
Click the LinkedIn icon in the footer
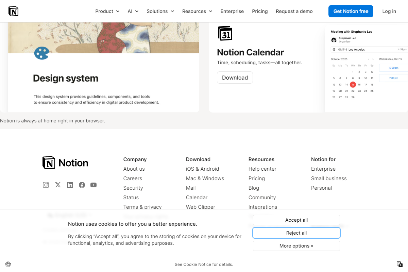(x=70, y=185)
